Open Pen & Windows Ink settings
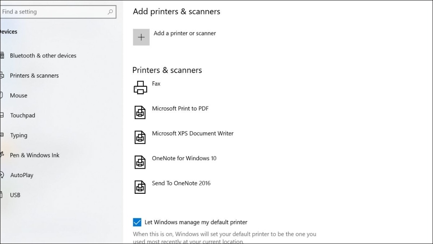433x244 pixels. coord(35,155)
